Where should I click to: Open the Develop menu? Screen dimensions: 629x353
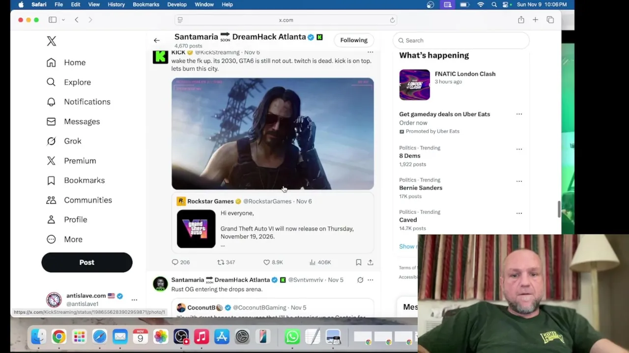(177, 4)
